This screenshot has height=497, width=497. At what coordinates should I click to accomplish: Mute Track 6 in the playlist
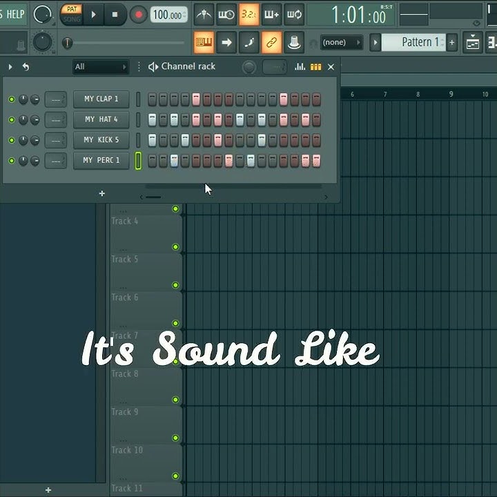(175, 323)
